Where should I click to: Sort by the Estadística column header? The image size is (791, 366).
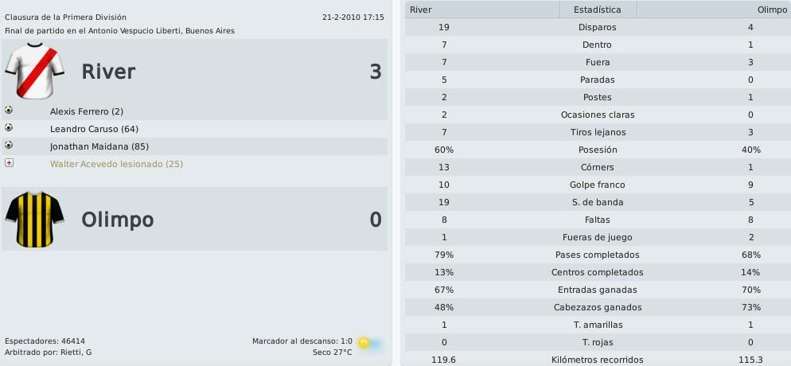point(598,10)
